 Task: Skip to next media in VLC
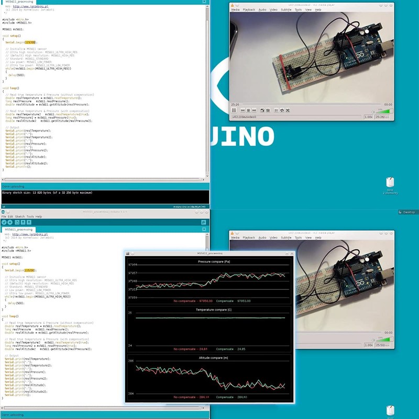(254, 110)
